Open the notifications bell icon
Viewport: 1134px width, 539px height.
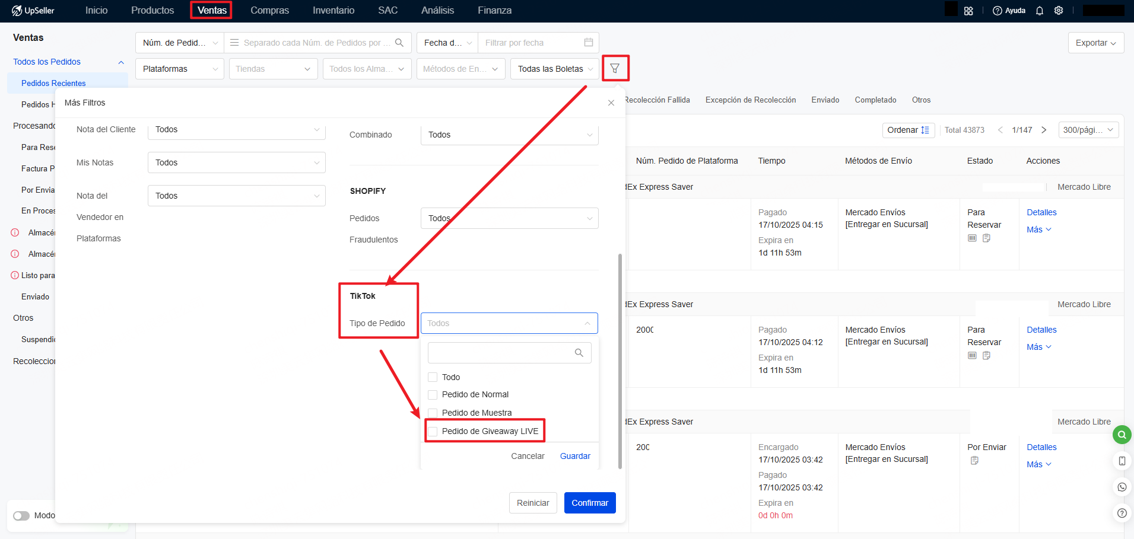[1040, 11]
